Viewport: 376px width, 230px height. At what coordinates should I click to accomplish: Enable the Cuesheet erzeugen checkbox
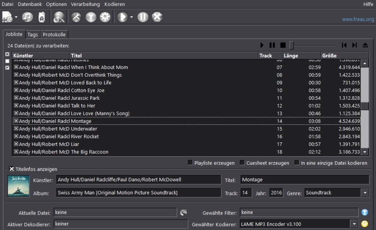(242, 163)
